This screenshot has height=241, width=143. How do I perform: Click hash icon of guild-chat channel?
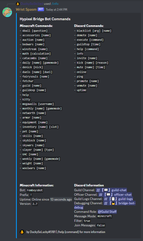click(x=98, y=190)
